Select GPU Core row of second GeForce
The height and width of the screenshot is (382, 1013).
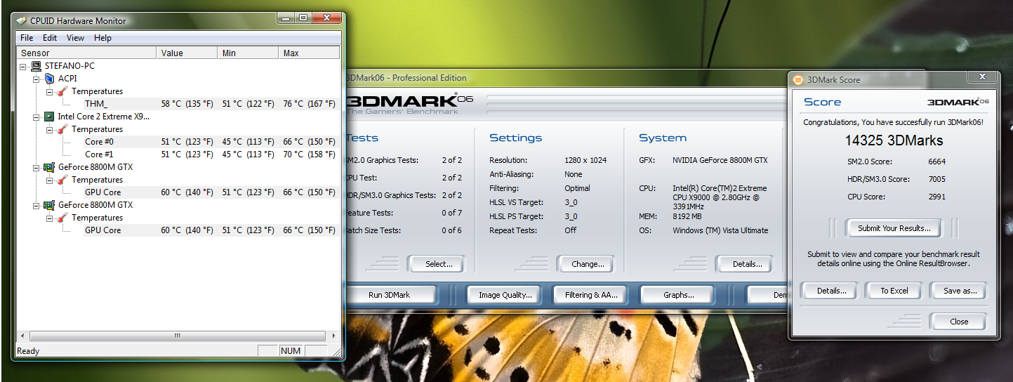211,230
